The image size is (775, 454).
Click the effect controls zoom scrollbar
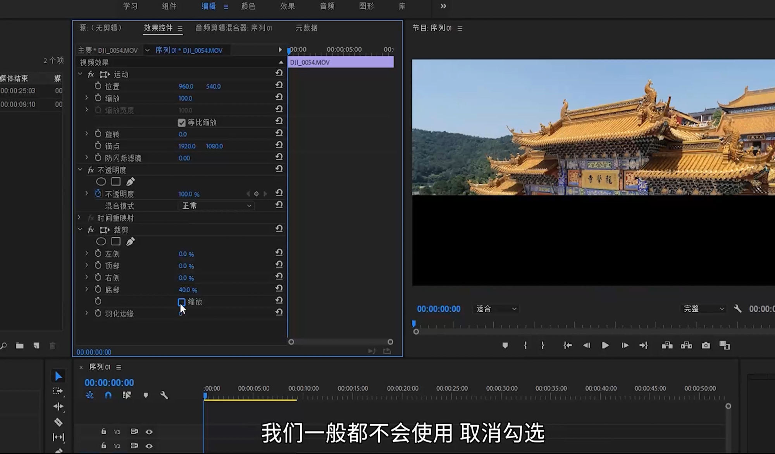pos(341,342)
